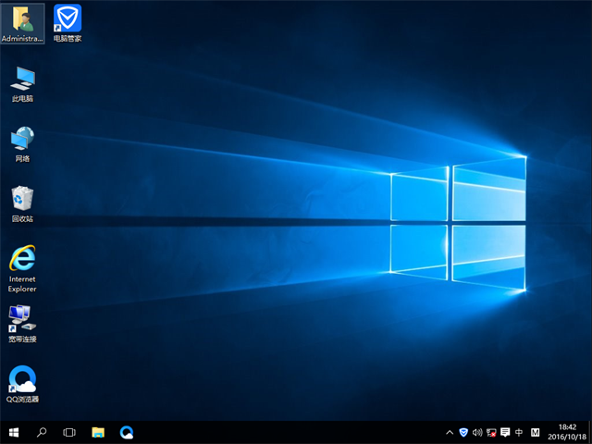The width and height of the screenshot is (592, 444).
Task: Open the volume speaker control
Action: click(x=477, y=432)
